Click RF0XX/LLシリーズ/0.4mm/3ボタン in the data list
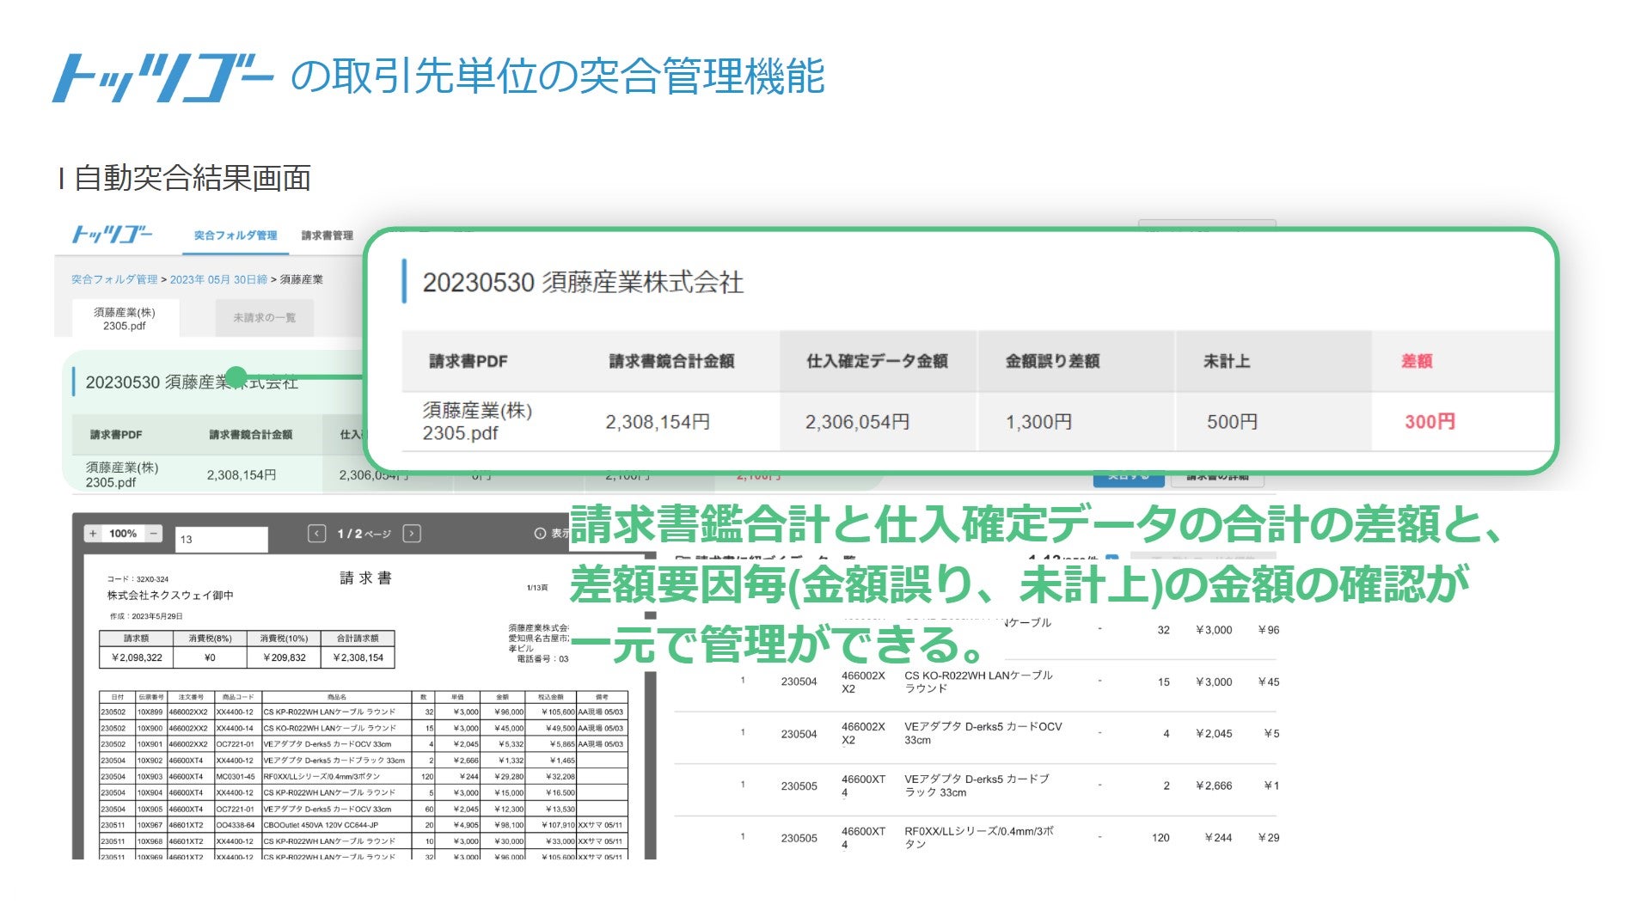Screen dimensions: 1641x923 point(979,838)
